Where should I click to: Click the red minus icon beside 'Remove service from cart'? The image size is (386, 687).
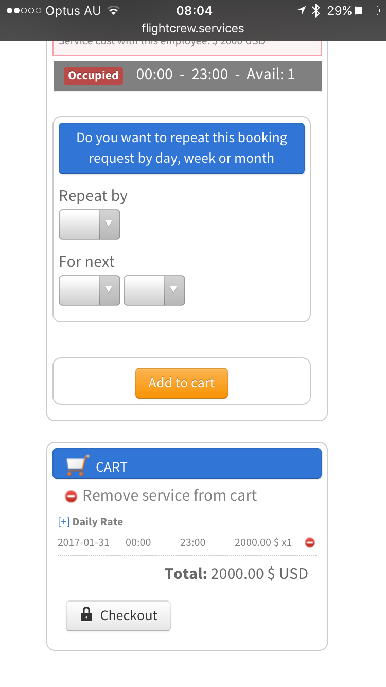(x=71, y=496)
